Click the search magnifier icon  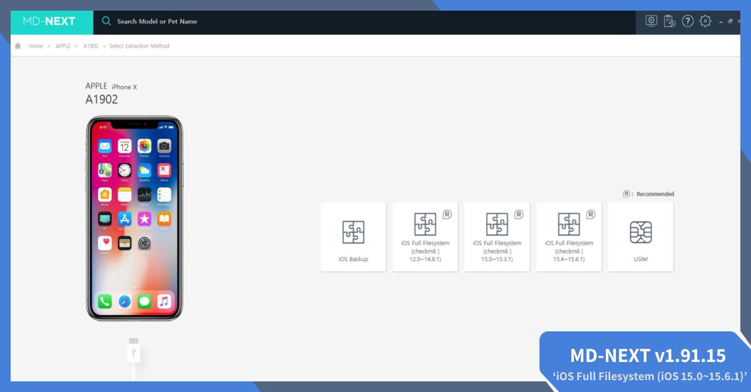coord(106,21)
